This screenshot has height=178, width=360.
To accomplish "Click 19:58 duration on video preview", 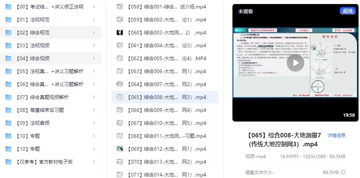I will click(349, 115).
